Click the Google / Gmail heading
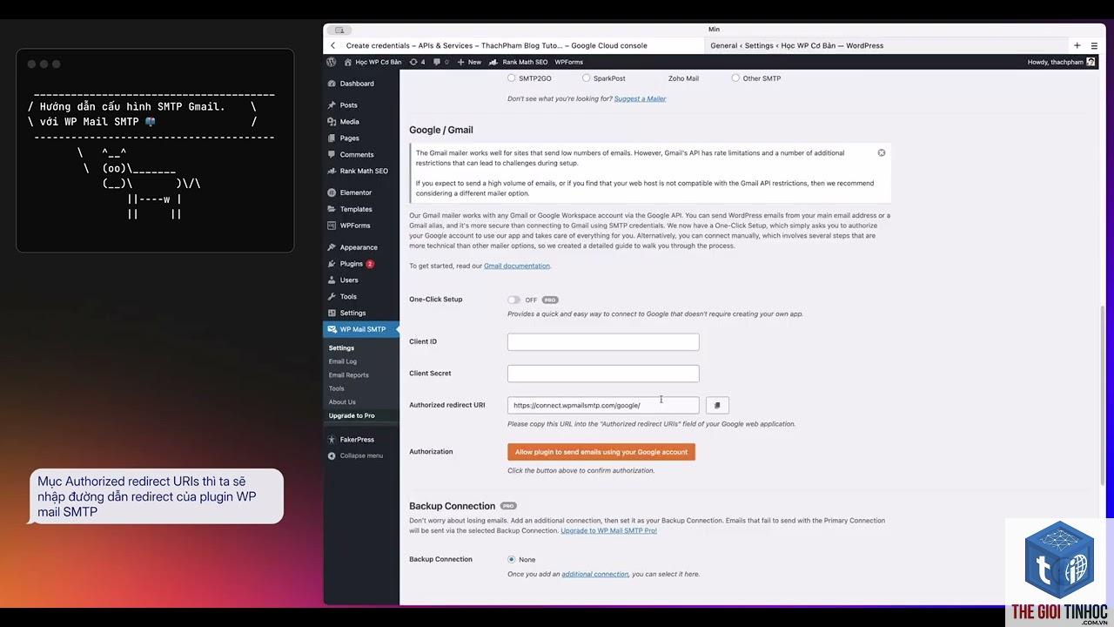This screenshot has width=1114, height=627. (x=441, y=130)
